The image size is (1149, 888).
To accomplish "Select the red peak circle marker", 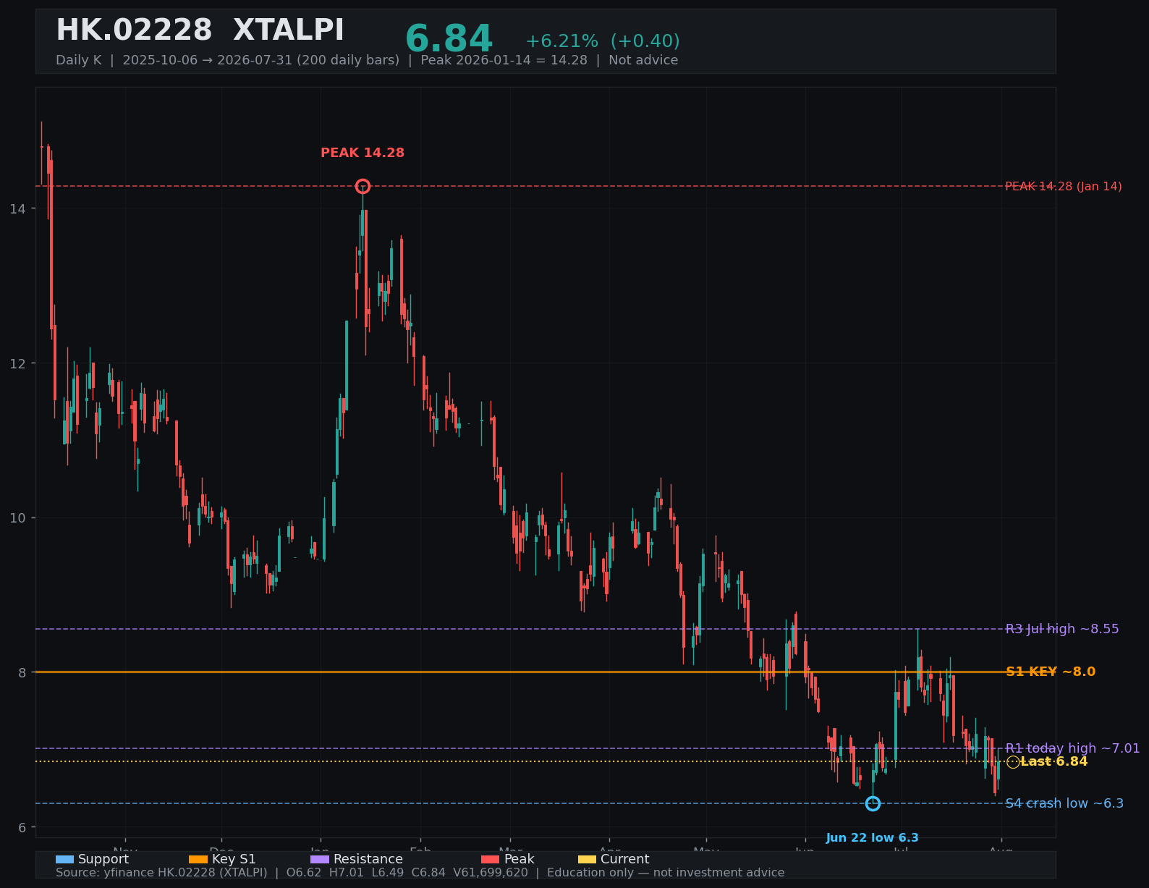I will pos(362,186).
